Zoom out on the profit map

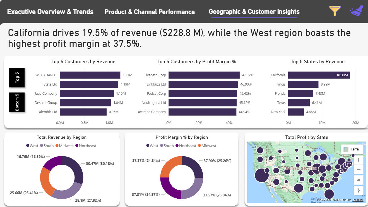pyautogui.click(x=359, y=170)
